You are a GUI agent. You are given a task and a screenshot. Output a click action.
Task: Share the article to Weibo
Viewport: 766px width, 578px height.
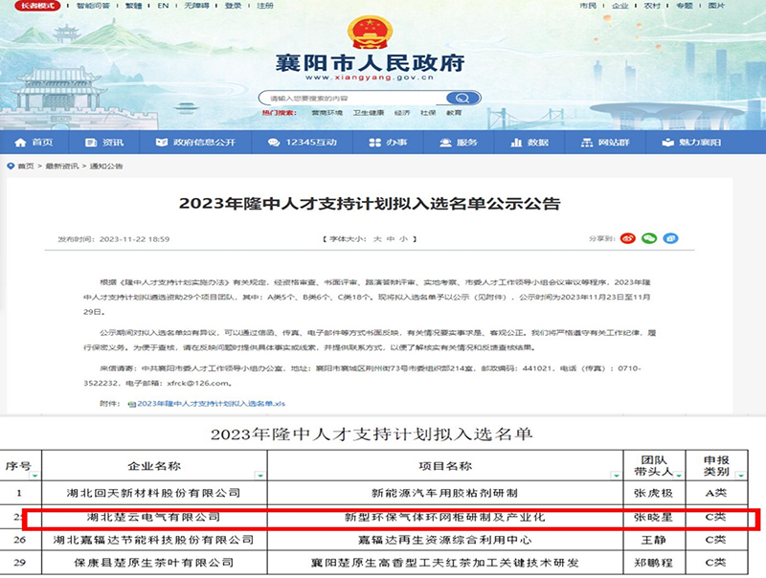click(x=628, y=237)
